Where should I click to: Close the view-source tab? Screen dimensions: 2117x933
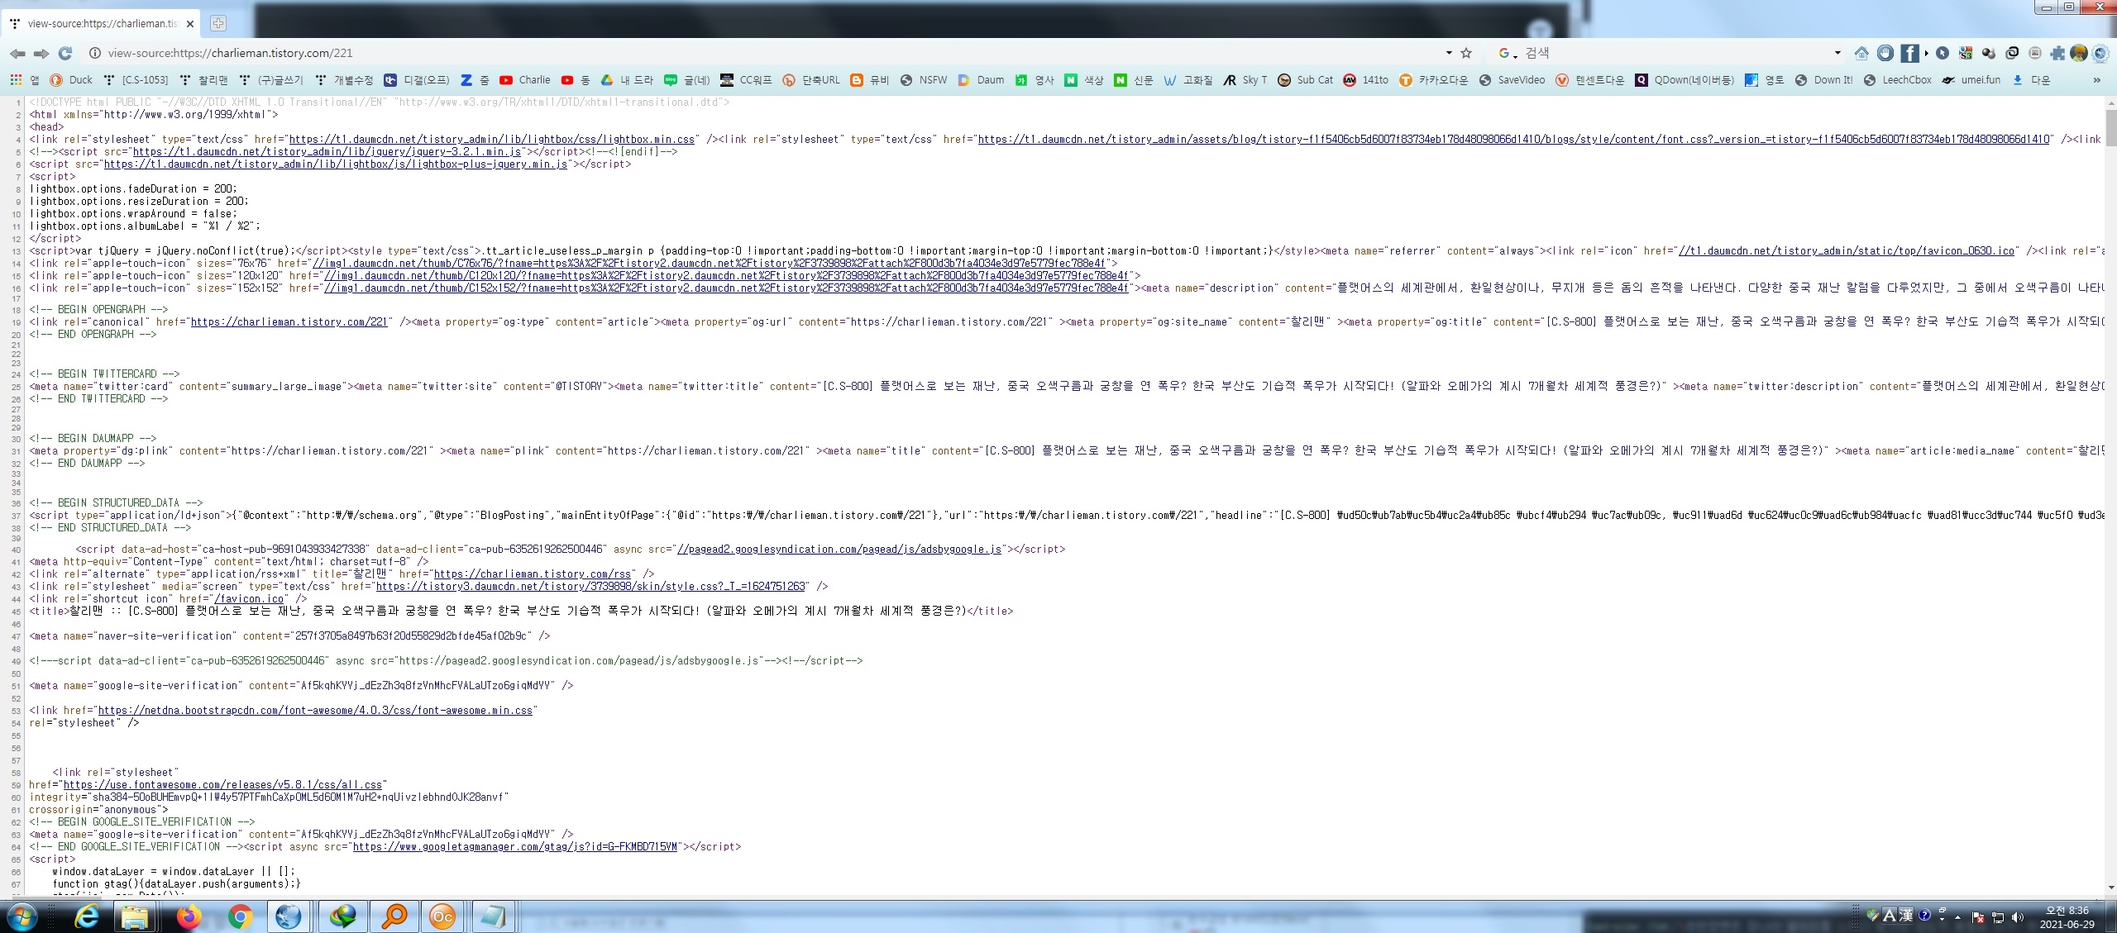[190, 24]
